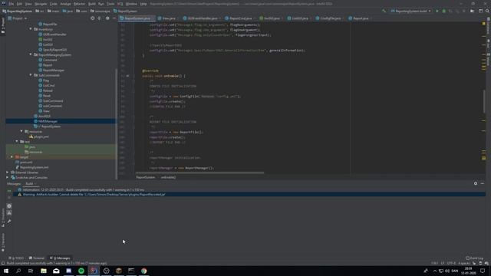This screenshot has width=491, height=276.
Task: Click the wrench icon in Messages sidebar
Action: click(9, 222)
